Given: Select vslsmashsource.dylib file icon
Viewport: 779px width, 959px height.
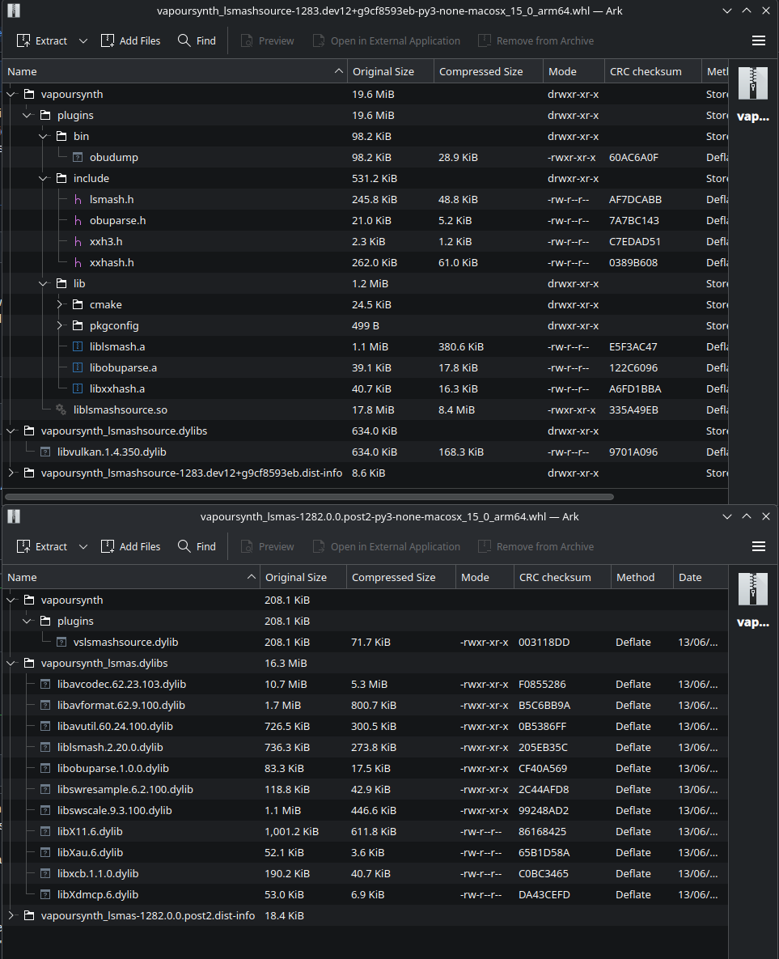Looking at the screenshot, I should (61, 643).
